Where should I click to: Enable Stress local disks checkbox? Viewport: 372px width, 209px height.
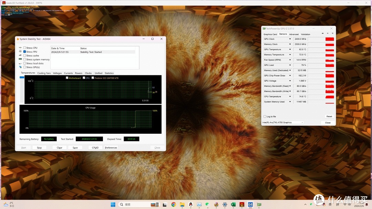tap(25, 64)
